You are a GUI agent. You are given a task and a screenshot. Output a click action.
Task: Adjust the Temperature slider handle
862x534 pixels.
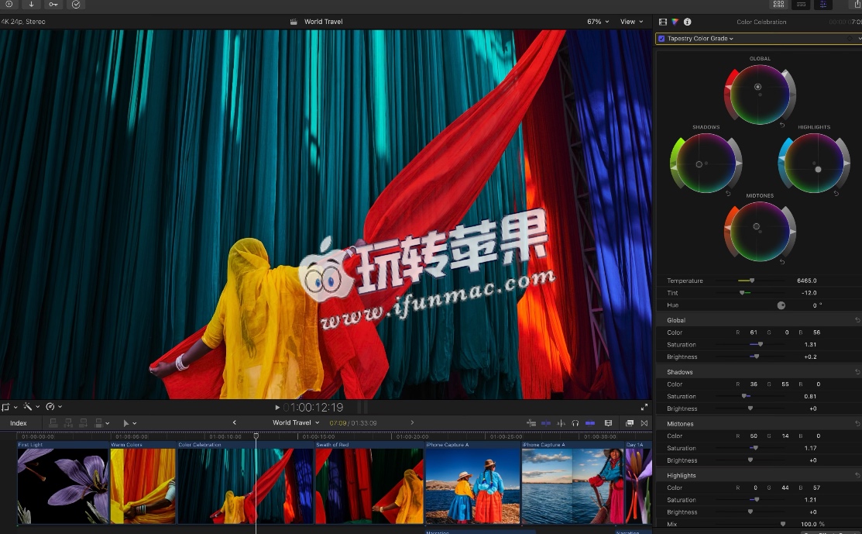[751, 281]
